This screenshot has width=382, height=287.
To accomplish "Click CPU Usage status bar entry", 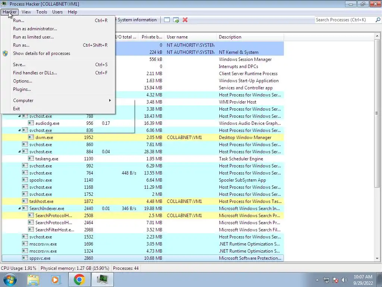I will (19, 268).
